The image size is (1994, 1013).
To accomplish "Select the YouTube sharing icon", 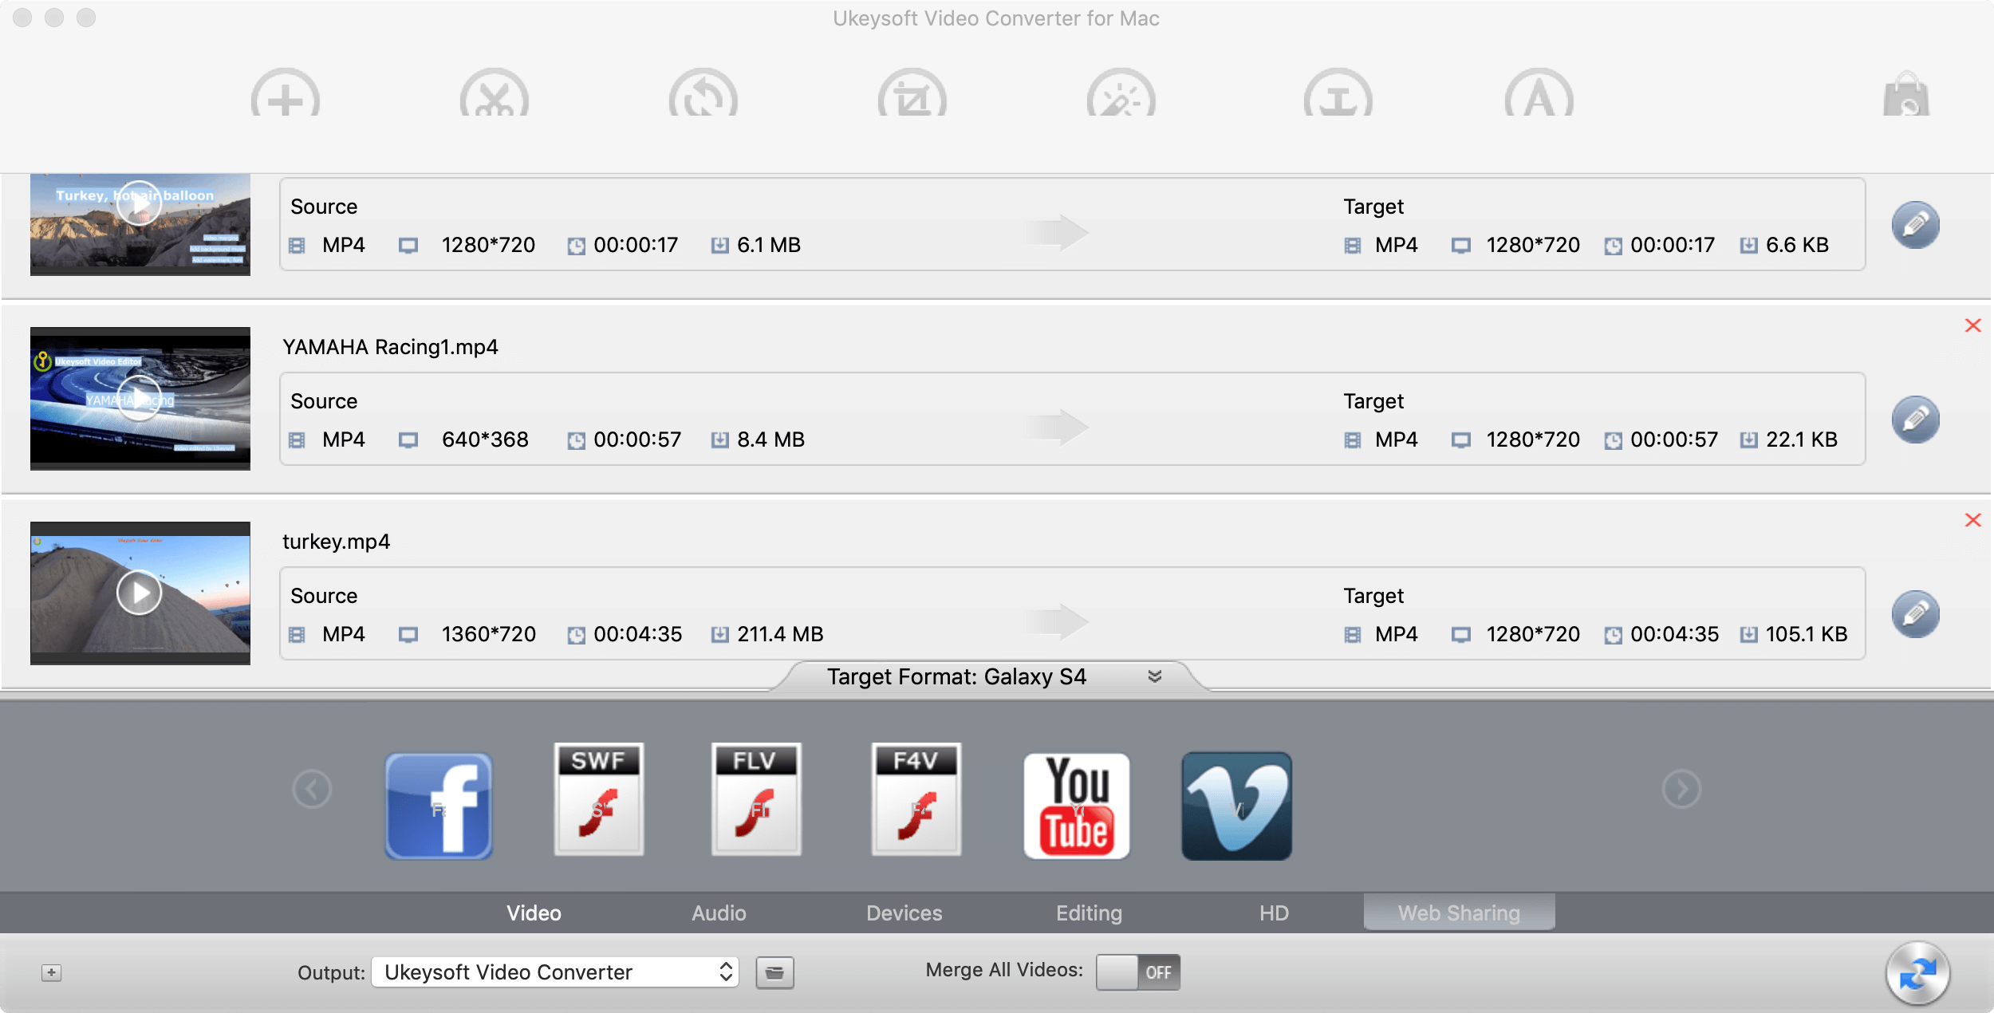I will point(1076,801).
